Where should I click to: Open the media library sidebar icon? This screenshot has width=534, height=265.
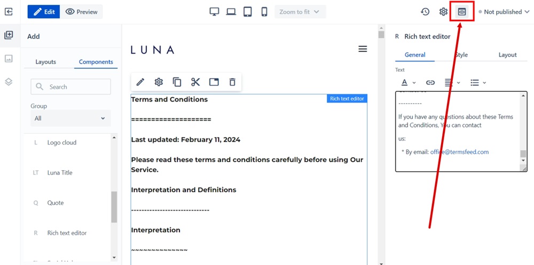point(9,59)
